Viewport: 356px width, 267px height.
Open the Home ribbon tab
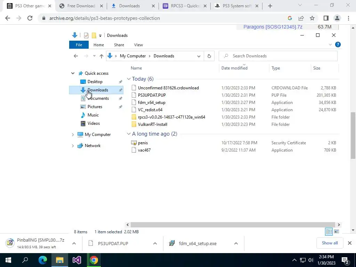pos(98,45)
